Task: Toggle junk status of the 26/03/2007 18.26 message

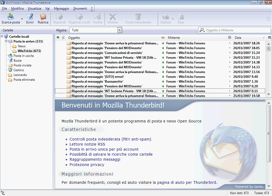Action: coord(230,43)
